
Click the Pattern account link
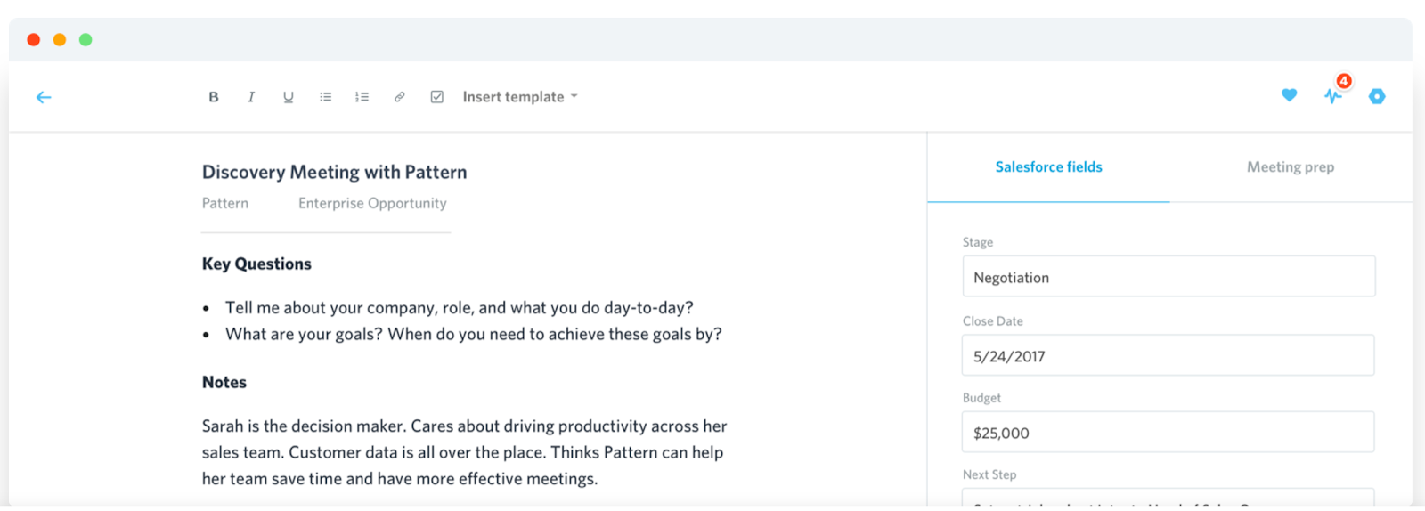pyautogui.click(x=225, y=204)
